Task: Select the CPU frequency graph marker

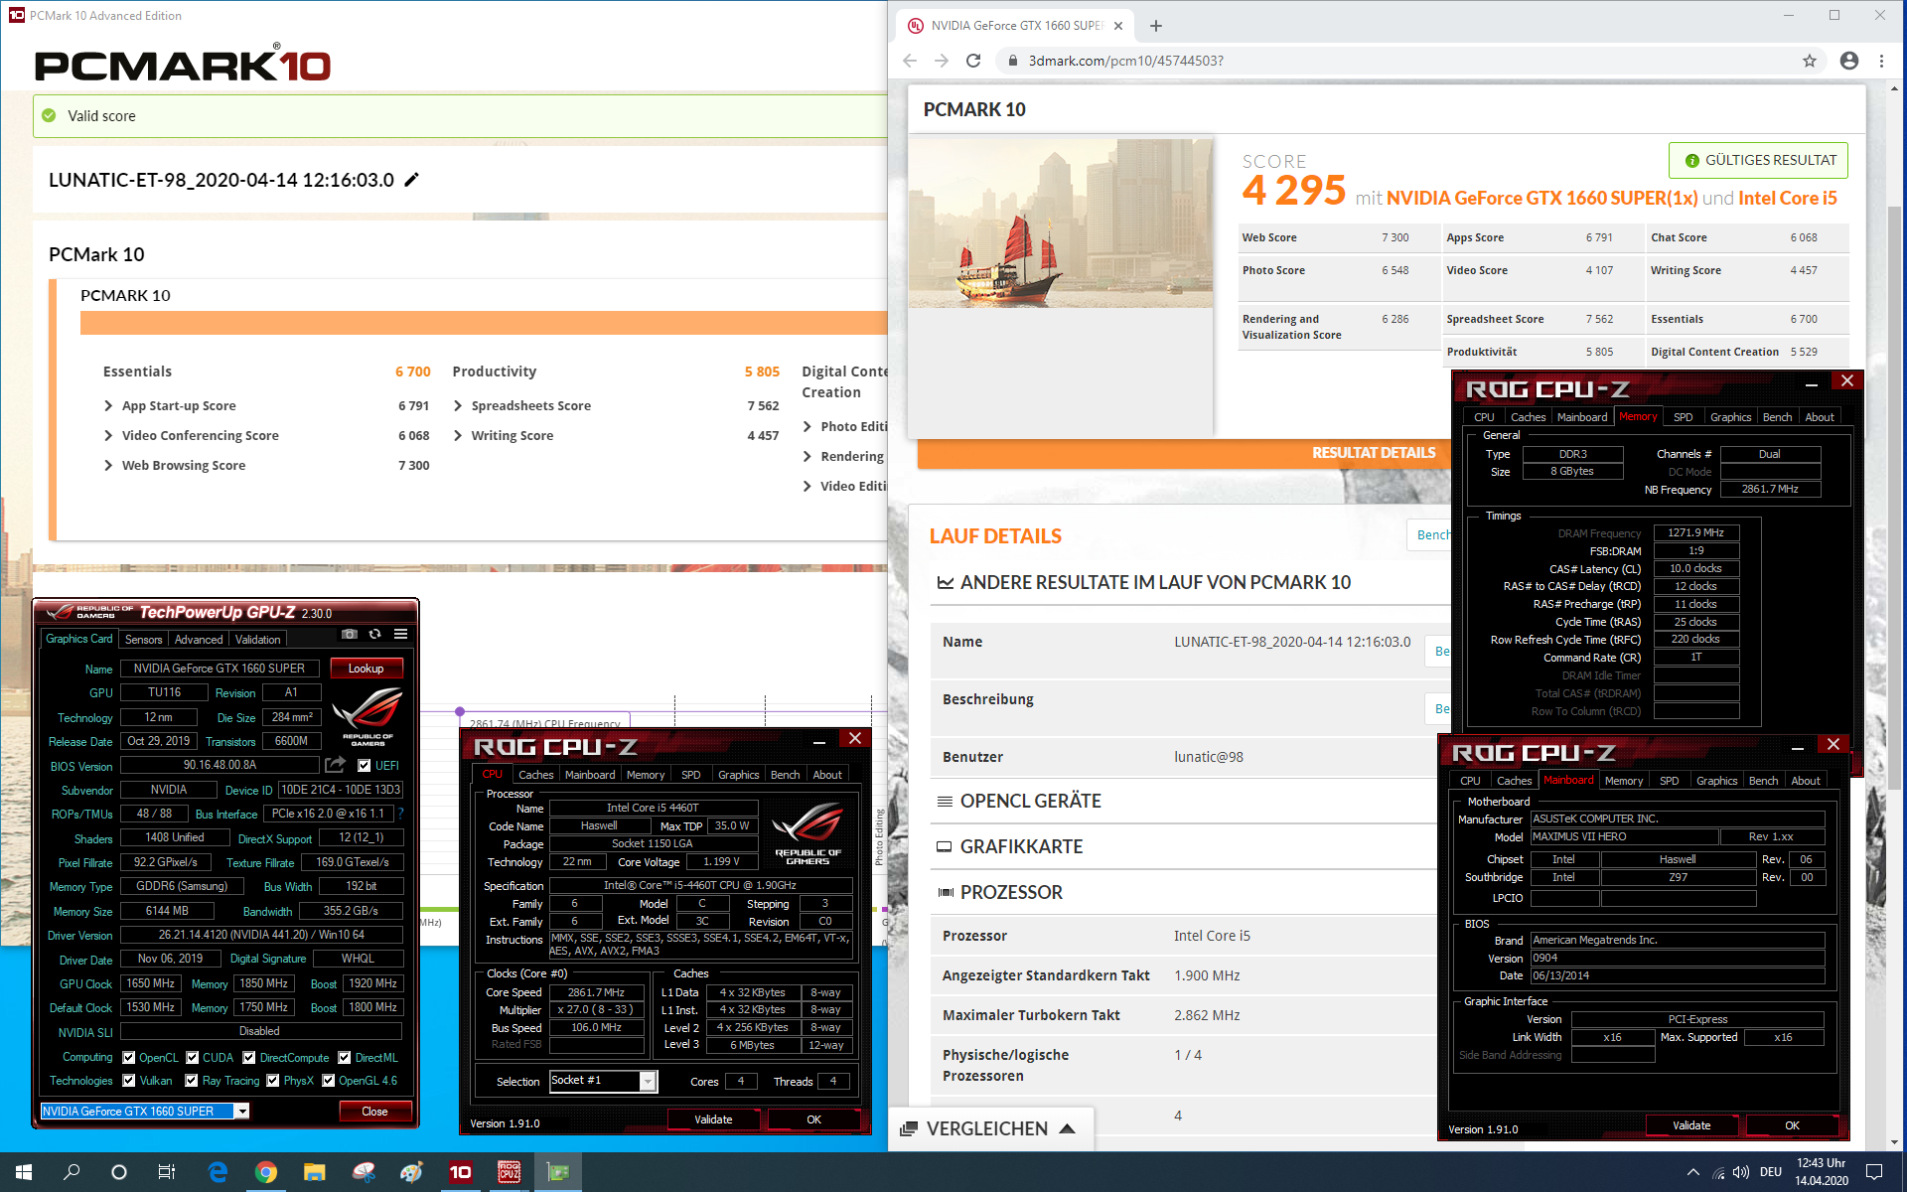Action: [460, 711]
